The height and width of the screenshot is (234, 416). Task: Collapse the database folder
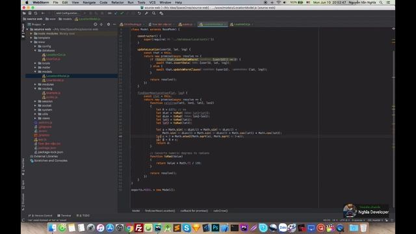[35, 51]
